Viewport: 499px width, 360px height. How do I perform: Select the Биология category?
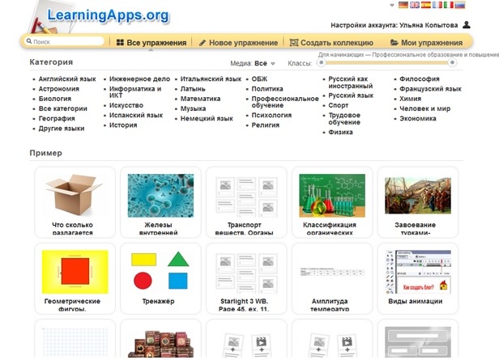[55, 99]
